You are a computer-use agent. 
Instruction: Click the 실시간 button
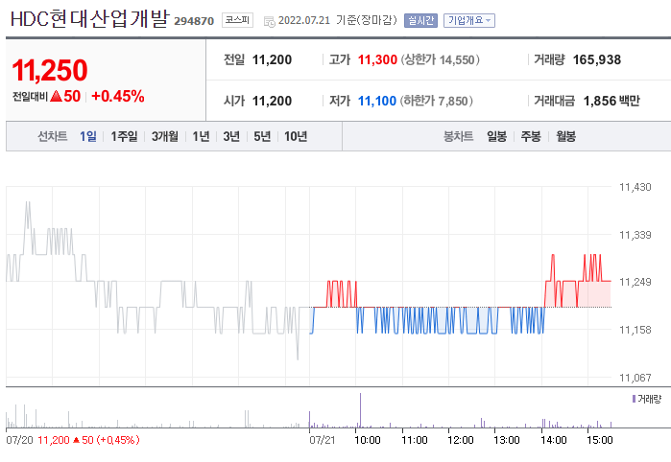tap(420, 20)
